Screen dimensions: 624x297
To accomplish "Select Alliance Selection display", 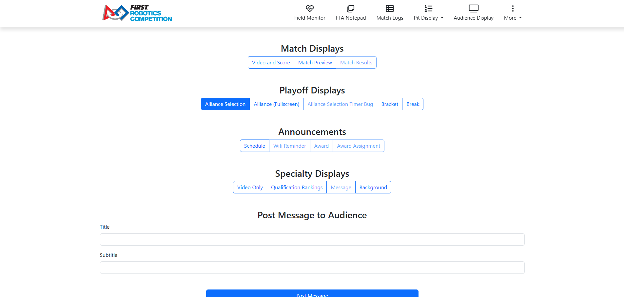I will (x=225, y=104).
